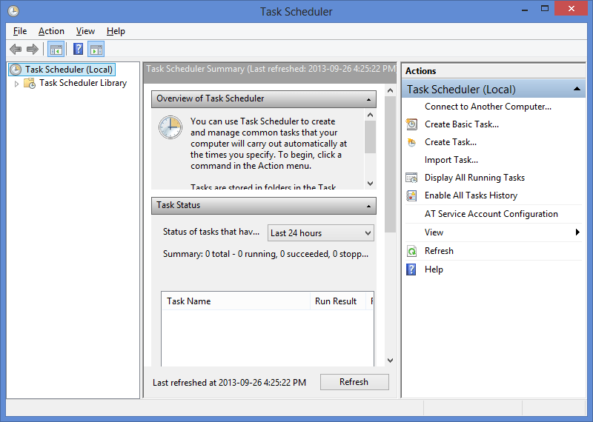This screenshot has height=422, width=593.
Task: Collapse the Task Scheduler (Local) actions group
Action: click(x=577, y=89)
